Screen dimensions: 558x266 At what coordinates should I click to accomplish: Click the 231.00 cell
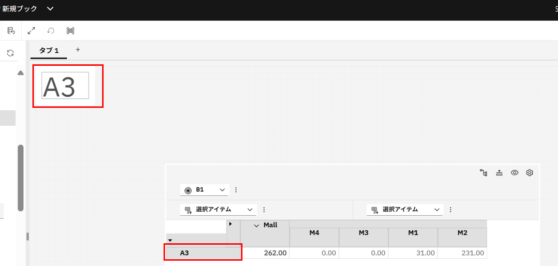point(462,253)
